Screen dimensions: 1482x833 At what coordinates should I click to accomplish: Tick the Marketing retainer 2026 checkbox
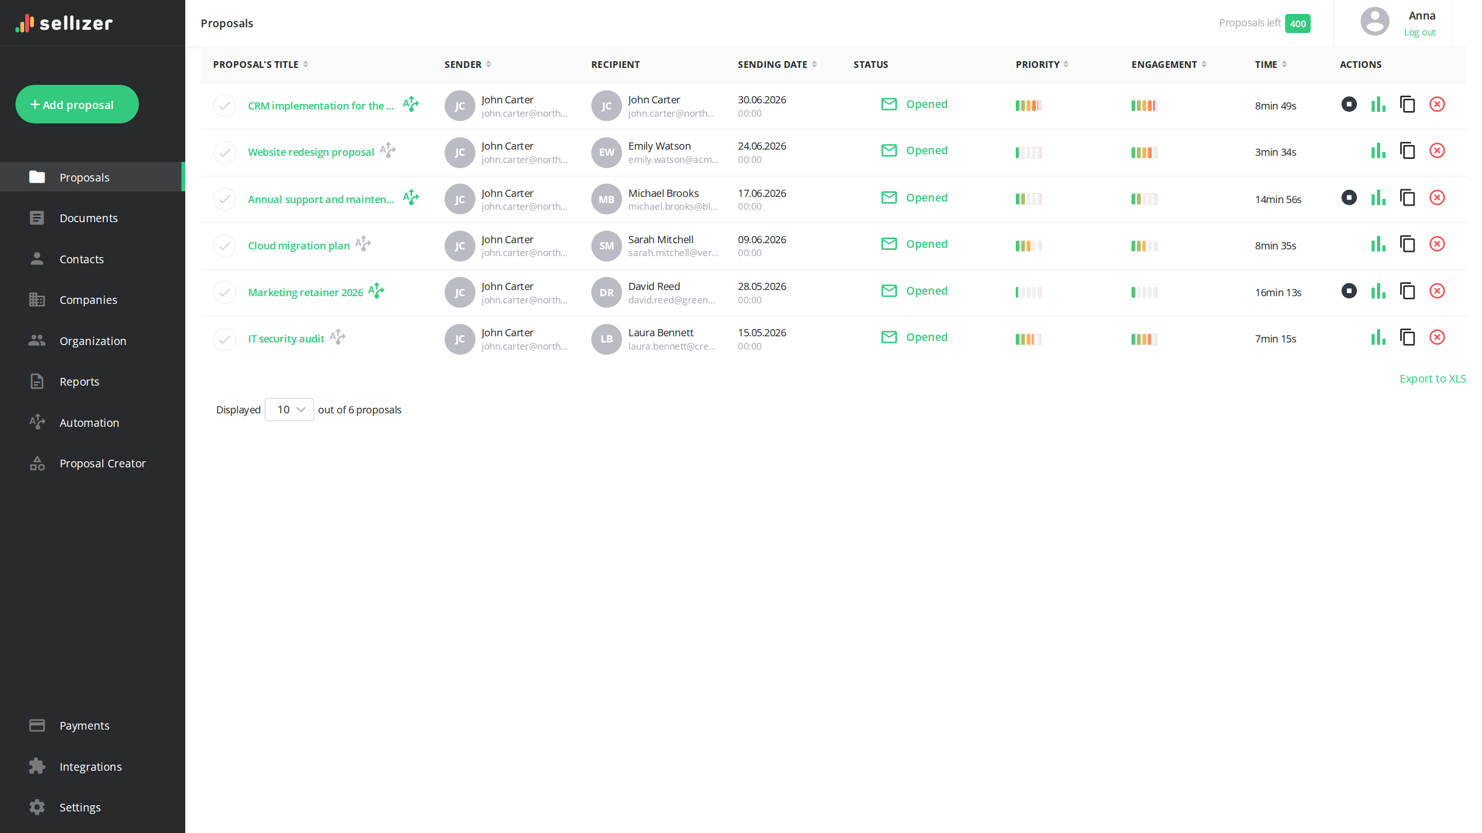tap(224, 293)
